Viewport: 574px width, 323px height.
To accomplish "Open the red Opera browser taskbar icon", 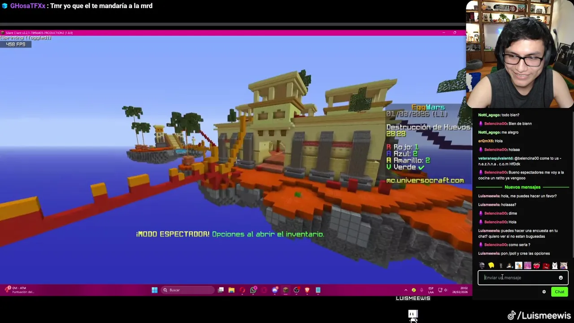I will pyautogui.click(x=242, y=290).
